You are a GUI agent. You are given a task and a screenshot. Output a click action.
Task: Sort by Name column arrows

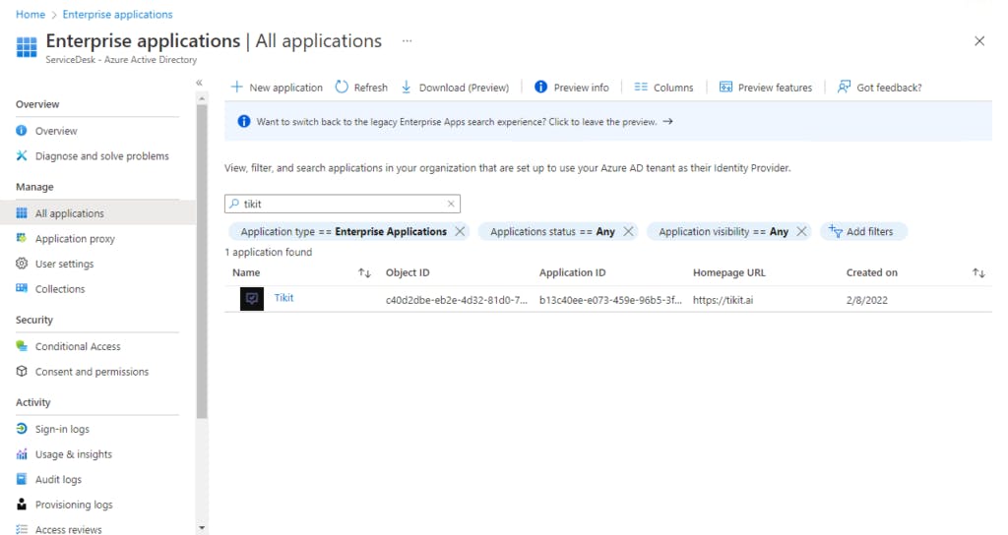(x=364, y=273)
